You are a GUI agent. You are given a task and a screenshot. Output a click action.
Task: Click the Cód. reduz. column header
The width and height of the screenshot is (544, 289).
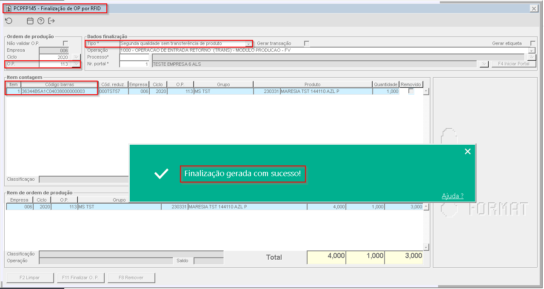[x=113, y=84]
